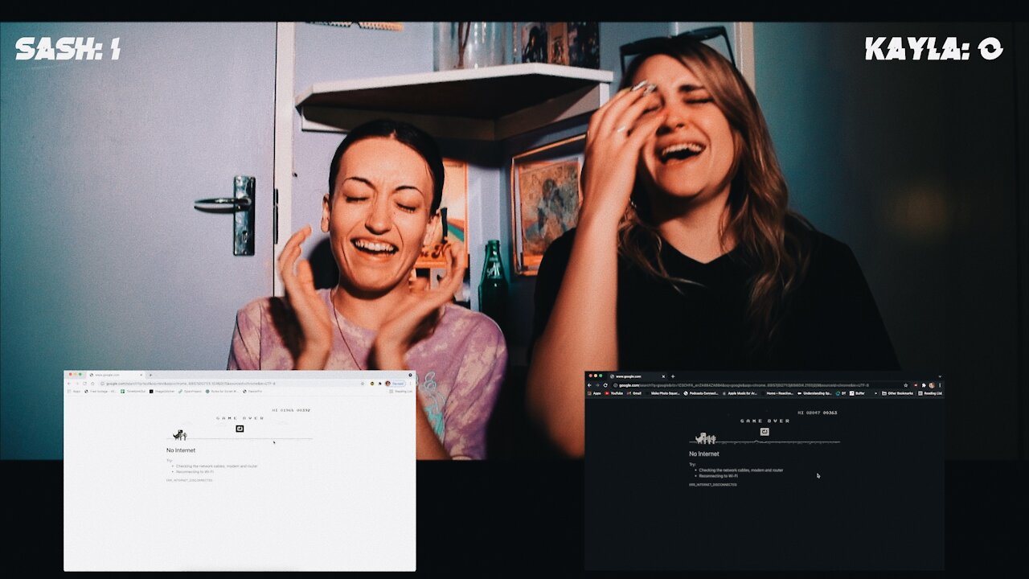The width and height of the screenshot is (1029, 579).
Task: Open the Apple Music for Artists bookmark
Action: 740,393
